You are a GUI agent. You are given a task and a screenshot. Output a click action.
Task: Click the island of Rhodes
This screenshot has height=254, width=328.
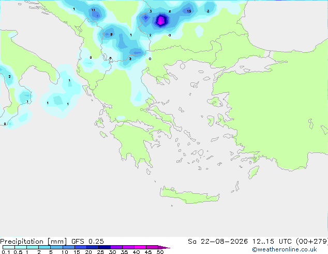pyautogui.click(x=254, y=172)
